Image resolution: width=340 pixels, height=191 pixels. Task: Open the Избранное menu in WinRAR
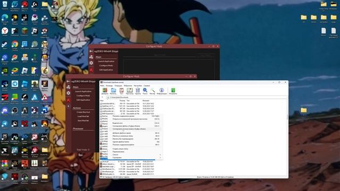point(128,86)
